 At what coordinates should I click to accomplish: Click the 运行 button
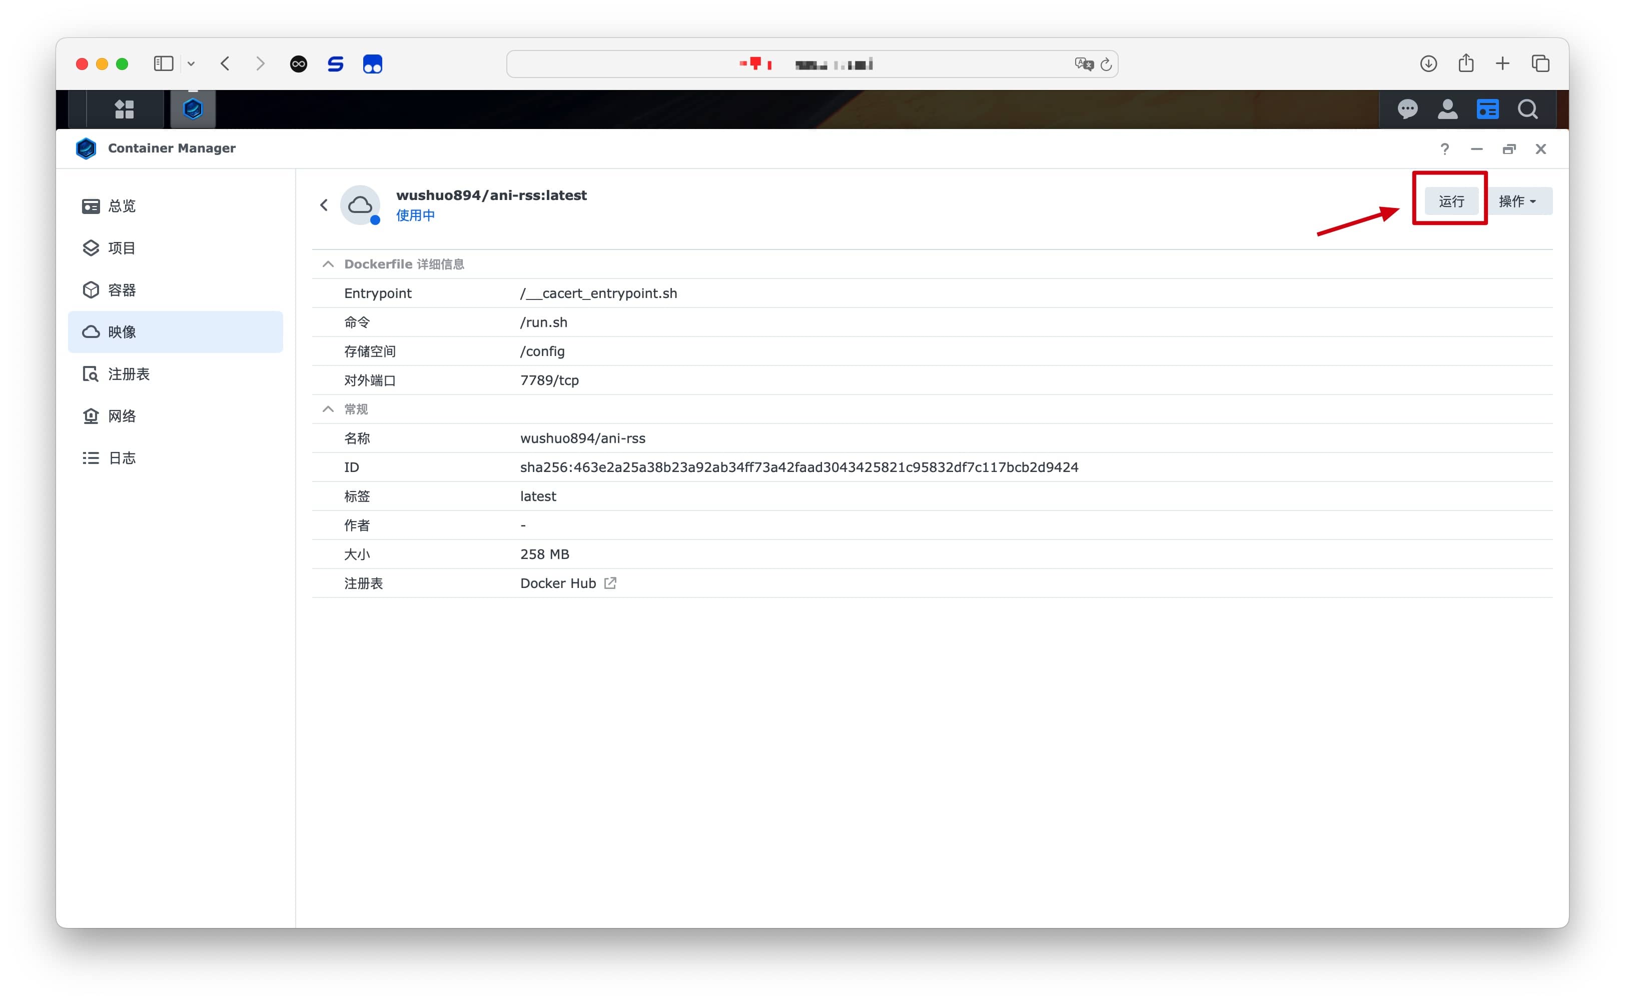point(1451,200)
